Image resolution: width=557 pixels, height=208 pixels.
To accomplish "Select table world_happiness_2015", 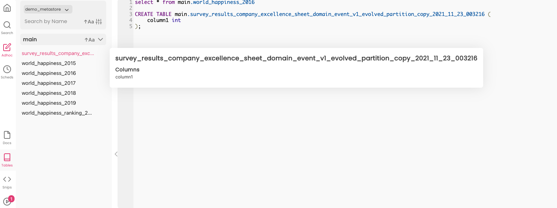I will click(49, 63).
